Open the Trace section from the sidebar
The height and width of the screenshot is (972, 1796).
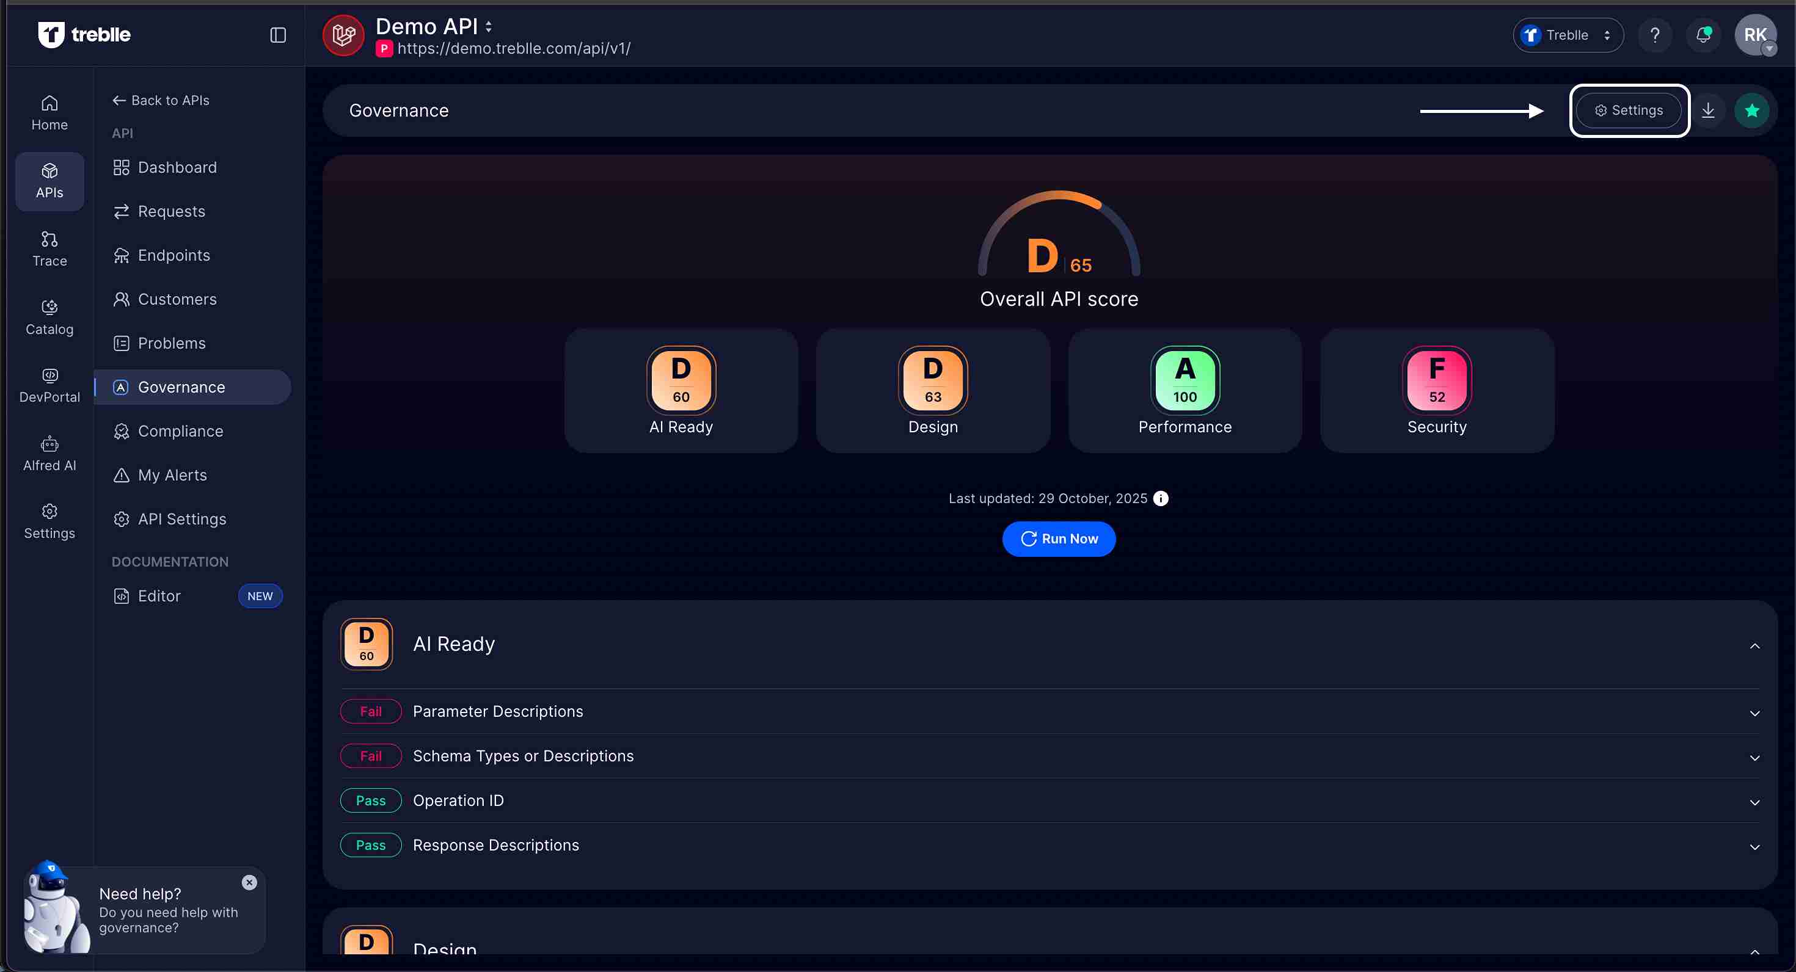[49, 248]
